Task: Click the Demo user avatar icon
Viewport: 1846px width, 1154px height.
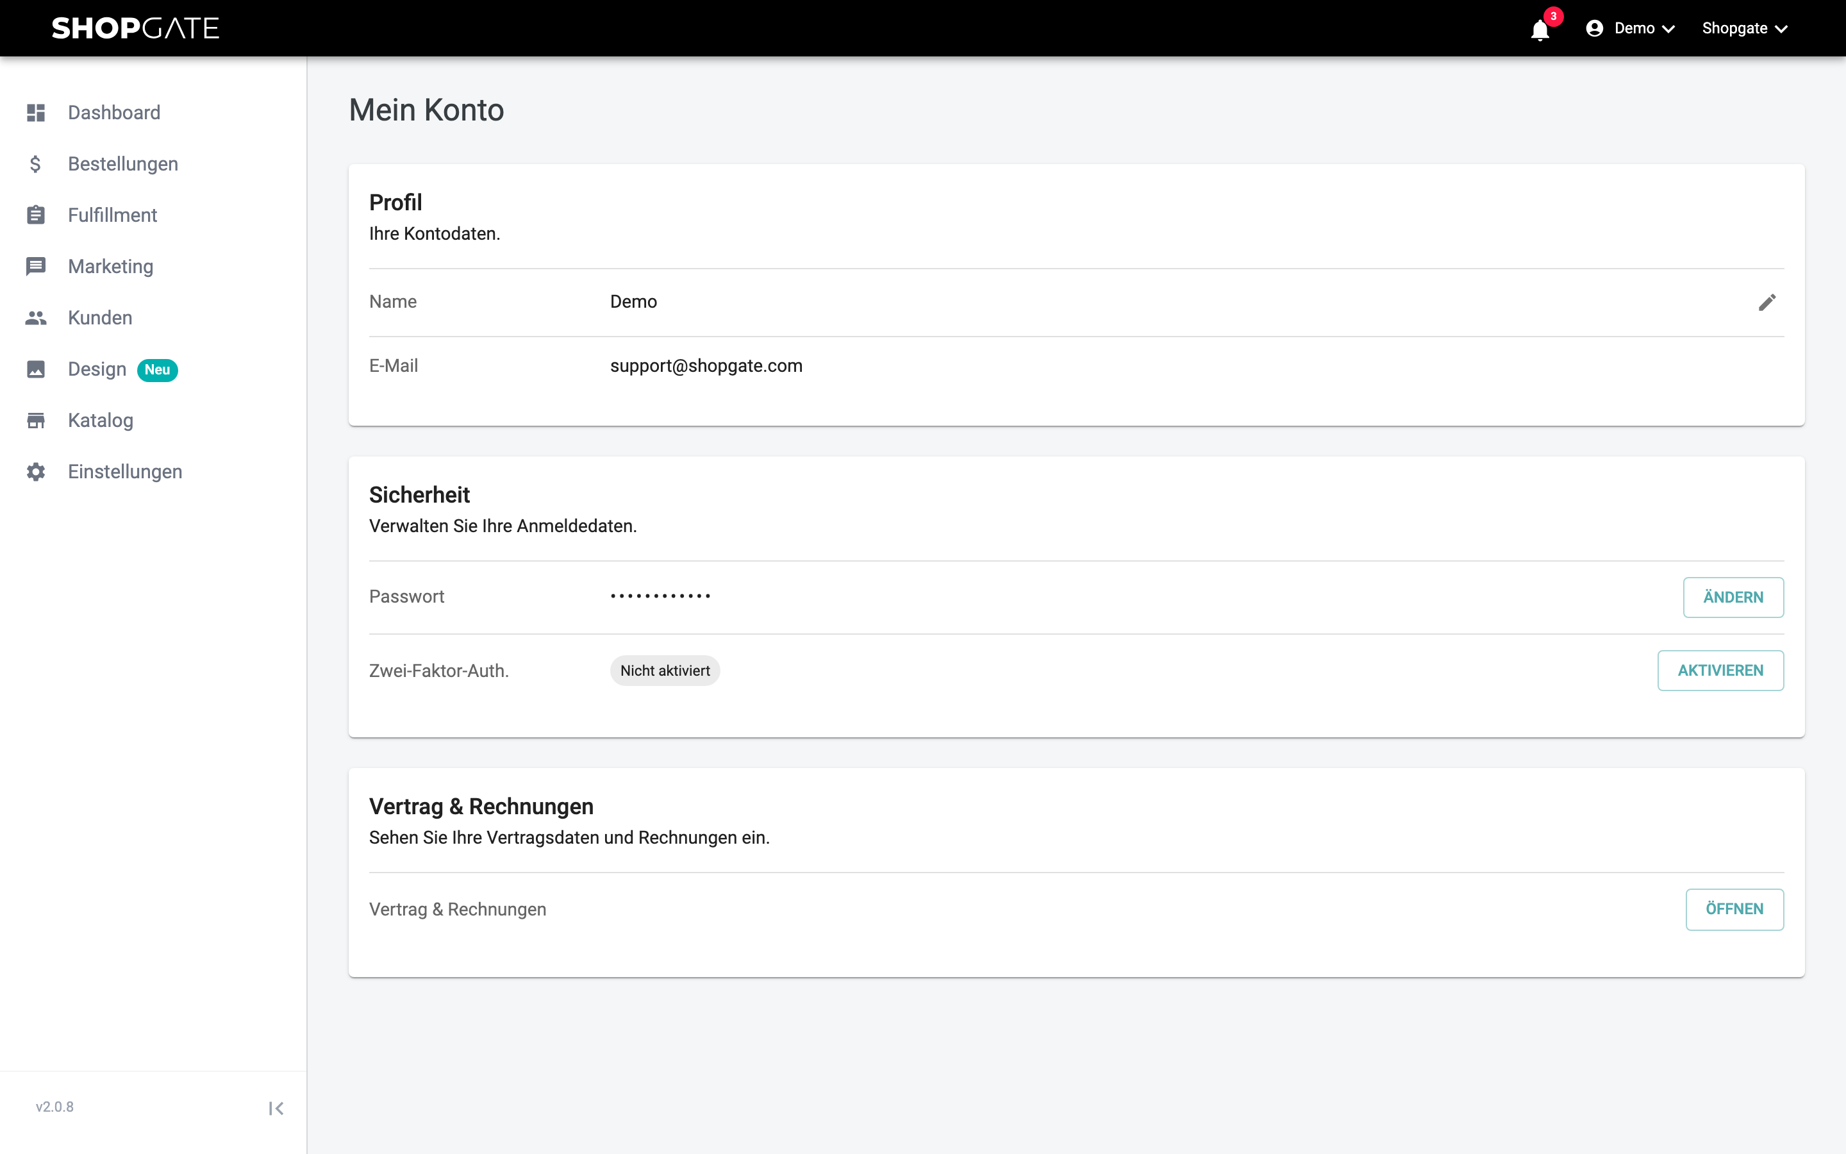Action: [1593, 28]
